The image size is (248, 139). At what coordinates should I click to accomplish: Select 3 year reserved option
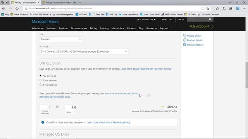pos(40,85)
